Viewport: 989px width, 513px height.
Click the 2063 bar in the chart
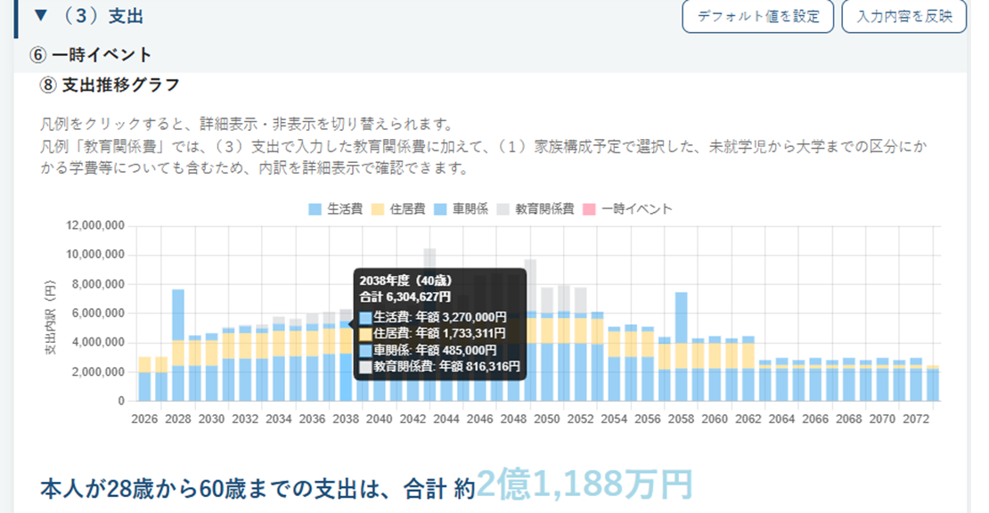(x=765, y=380)
